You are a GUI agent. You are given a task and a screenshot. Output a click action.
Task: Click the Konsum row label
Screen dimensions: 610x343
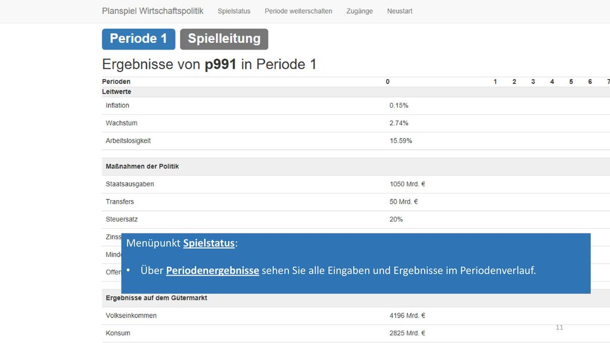[x=118, y=333]
